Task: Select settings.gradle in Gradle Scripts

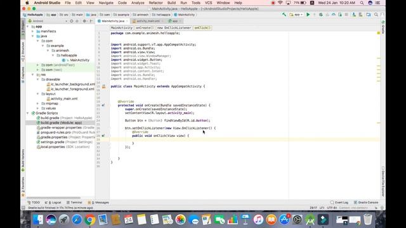Action: pos(52,142)
